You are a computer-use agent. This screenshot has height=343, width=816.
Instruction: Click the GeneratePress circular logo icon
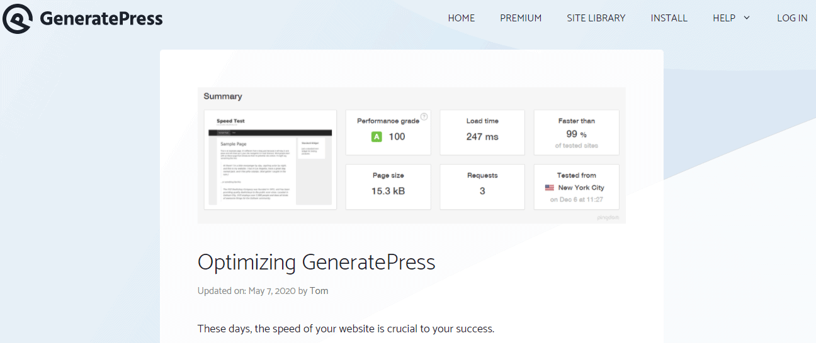click(18, 18)
